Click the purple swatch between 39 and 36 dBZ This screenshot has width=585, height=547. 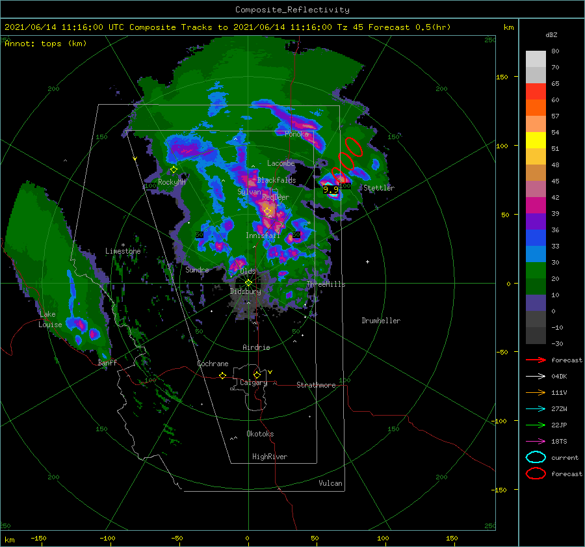[x=536, y=222]
